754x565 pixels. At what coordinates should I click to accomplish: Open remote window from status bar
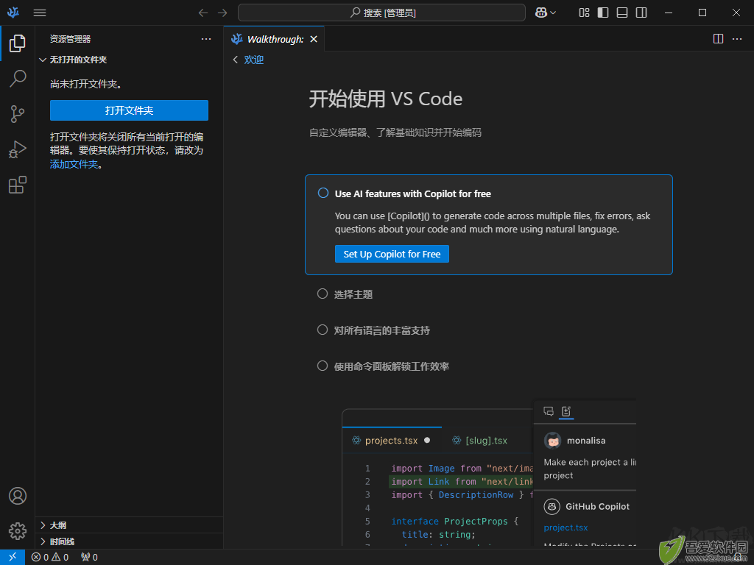point(13,557)
